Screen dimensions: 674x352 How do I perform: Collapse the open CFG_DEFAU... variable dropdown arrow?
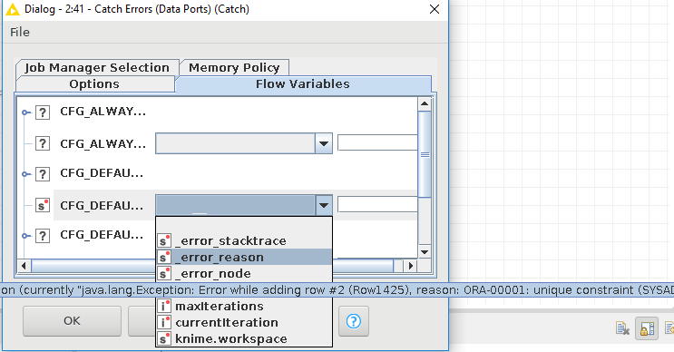(324, 205)
